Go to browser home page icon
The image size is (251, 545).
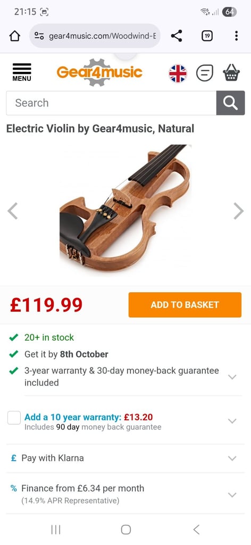pyautogui.click(x=15, y=36)
